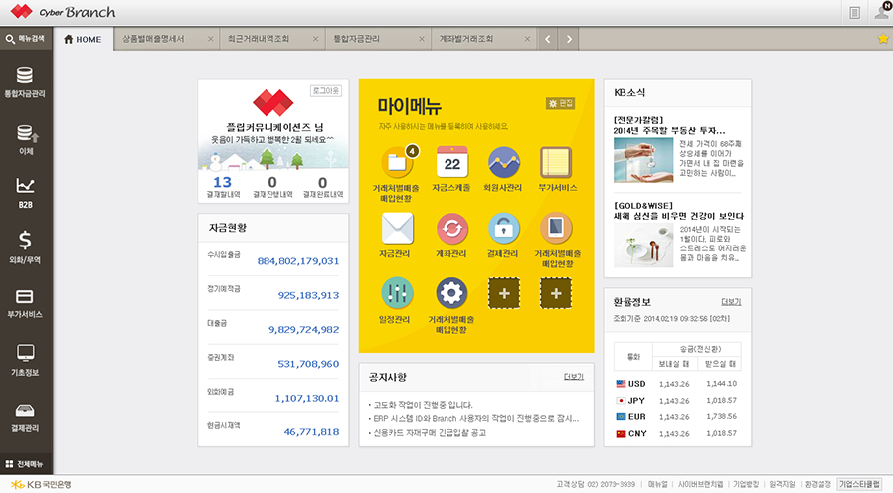Click the 편집 edit button in 마이메뉴
Screen dimensions: 893x493
tap(561, 103)
